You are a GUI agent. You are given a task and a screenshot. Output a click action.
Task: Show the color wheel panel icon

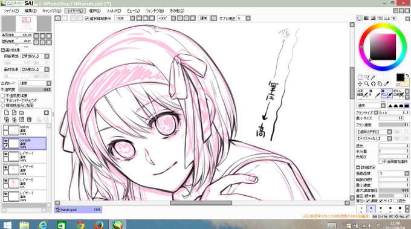click(360, 18)
